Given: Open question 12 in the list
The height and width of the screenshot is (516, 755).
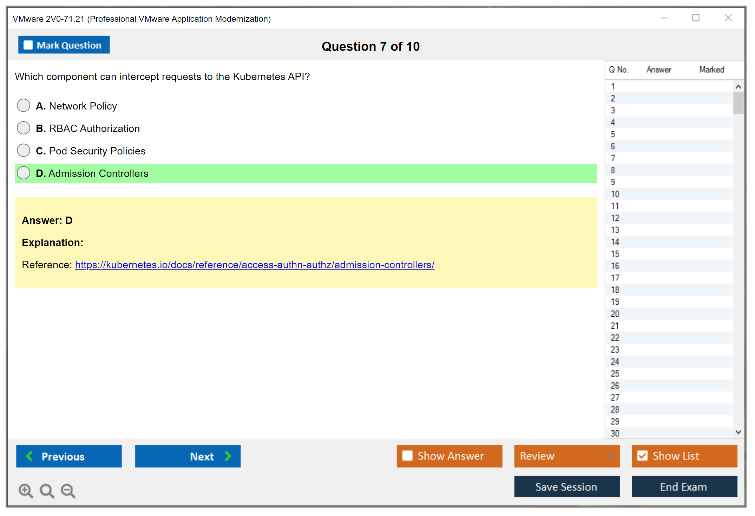Looking at the screenshot, I should click(615, 218).
